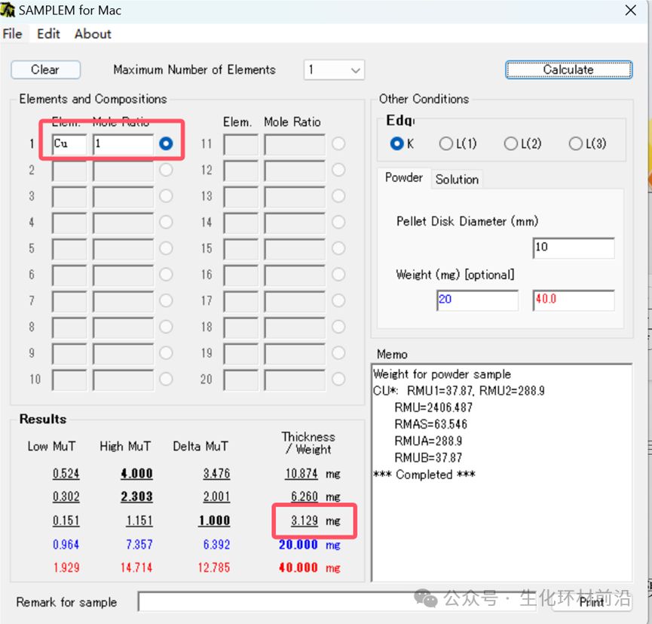This screenshot has height=624, width=652.
Task: Click memo line *** Completed ***
Action: [x=424, y=475]
